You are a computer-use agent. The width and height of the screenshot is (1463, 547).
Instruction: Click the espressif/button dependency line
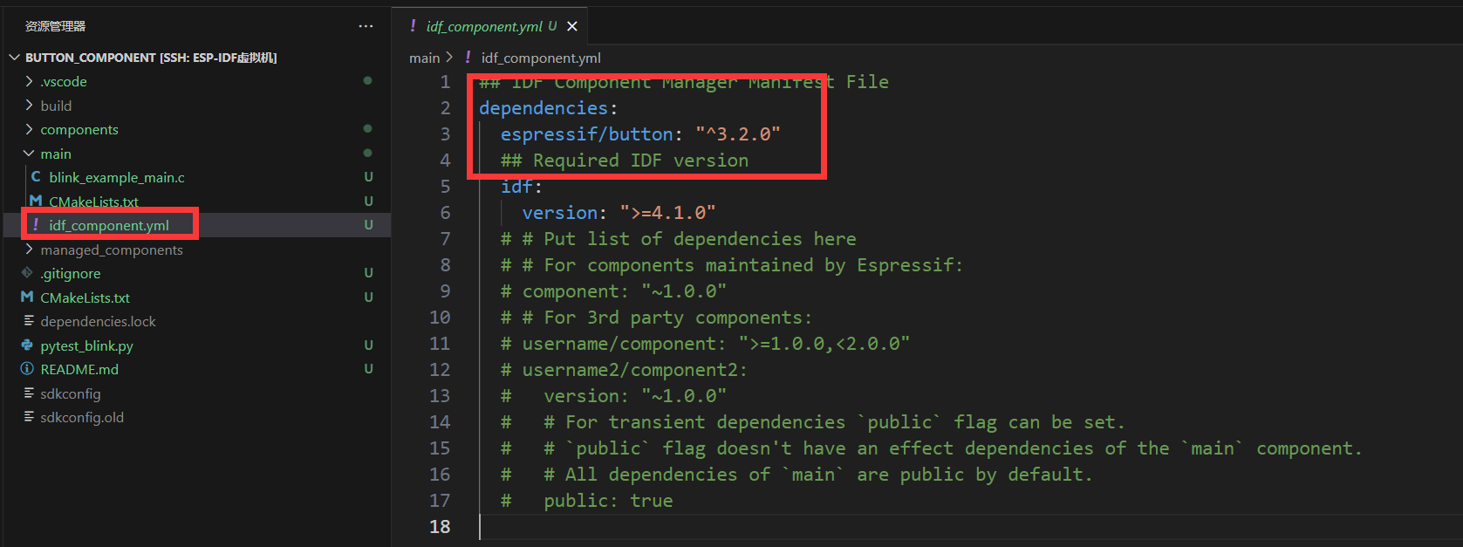coord(639,134)
